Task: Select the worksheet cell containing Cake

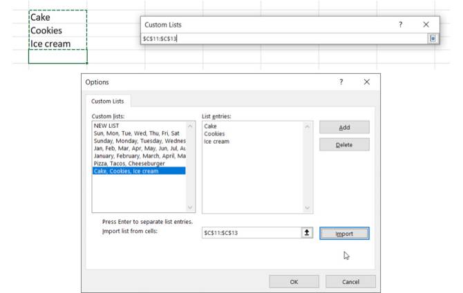Action: pos(58,17)
